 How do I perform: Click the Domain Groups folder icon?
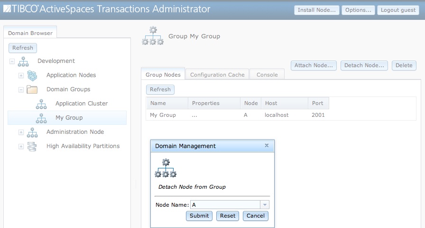coord(32,89)
